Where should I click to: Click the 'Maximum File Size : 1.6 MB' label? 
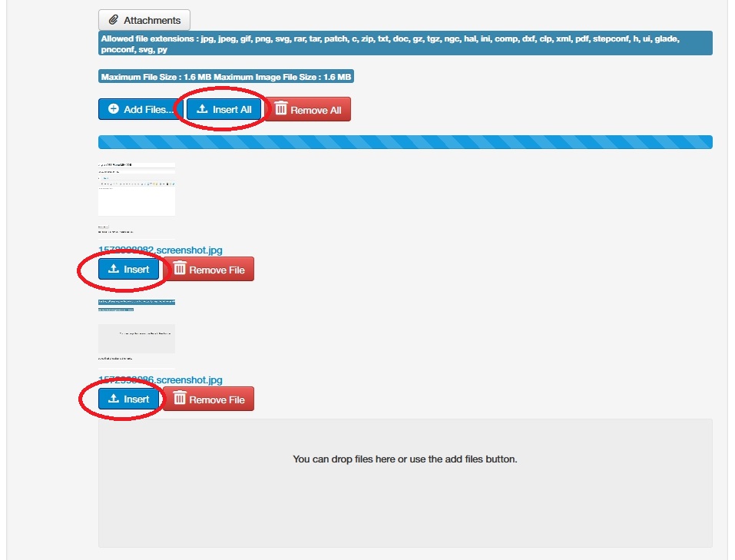(x=226, y=77)
